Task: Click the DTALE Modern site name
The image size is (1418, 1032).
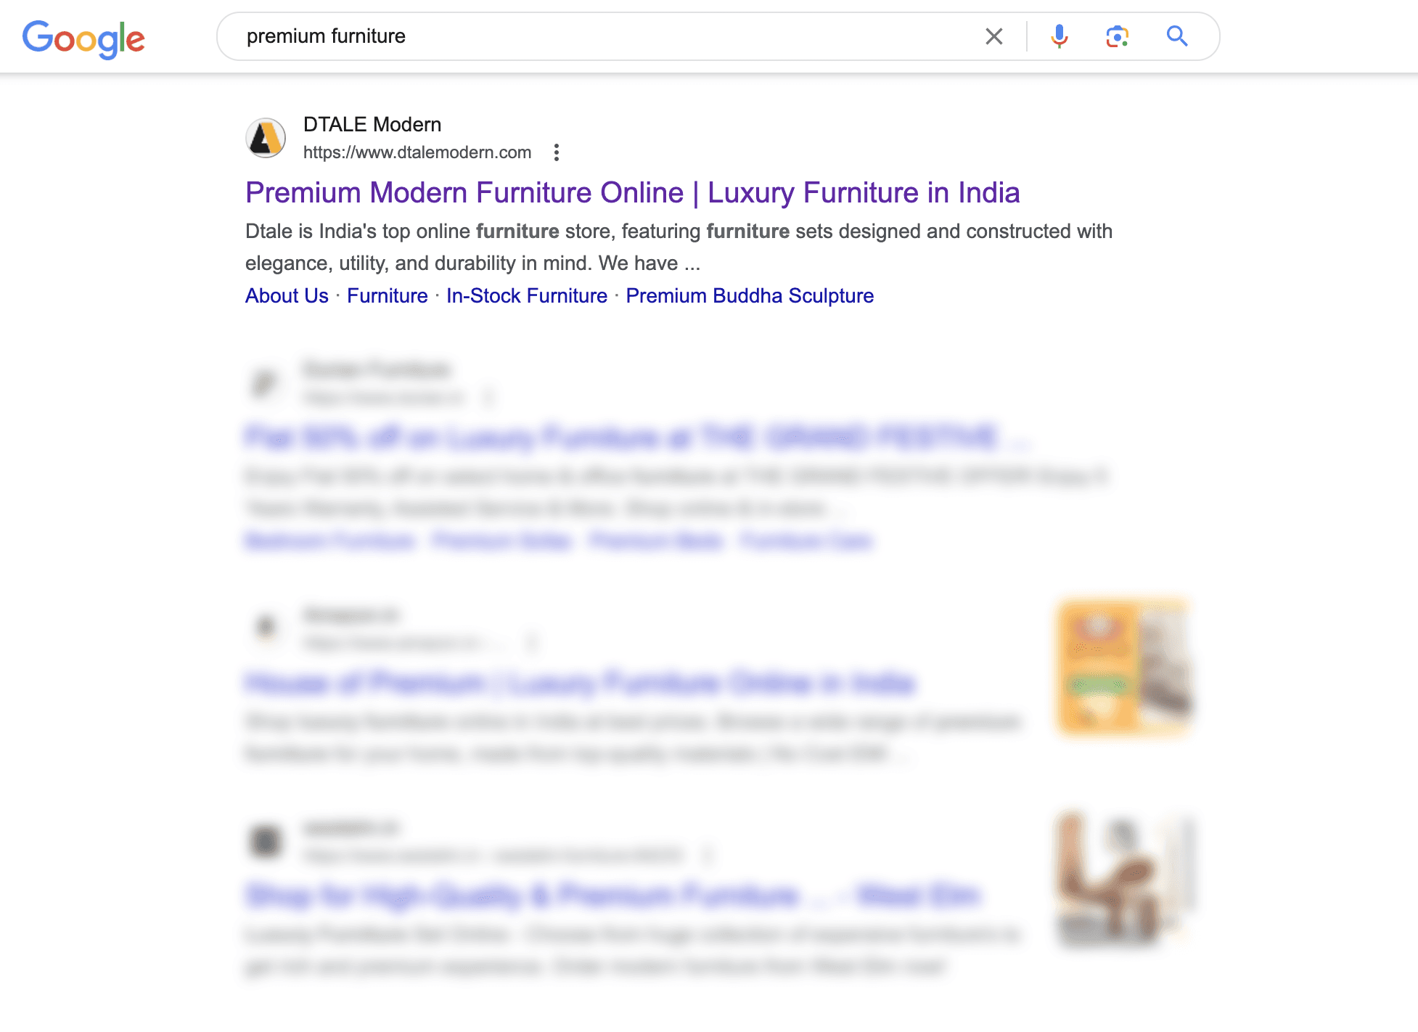Action: pos(372,125)
